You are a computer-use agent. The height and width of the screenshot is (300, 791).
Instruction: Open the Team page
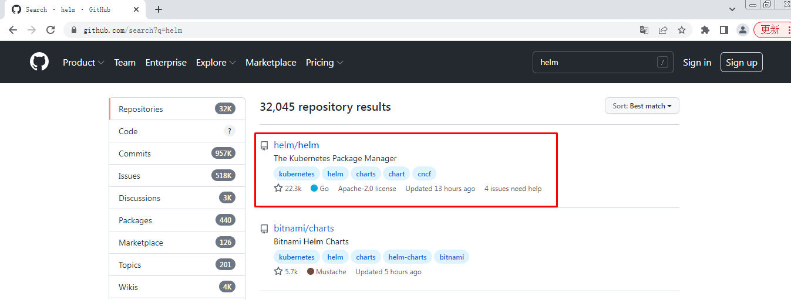pyautogui.click(x=124, y=62)
